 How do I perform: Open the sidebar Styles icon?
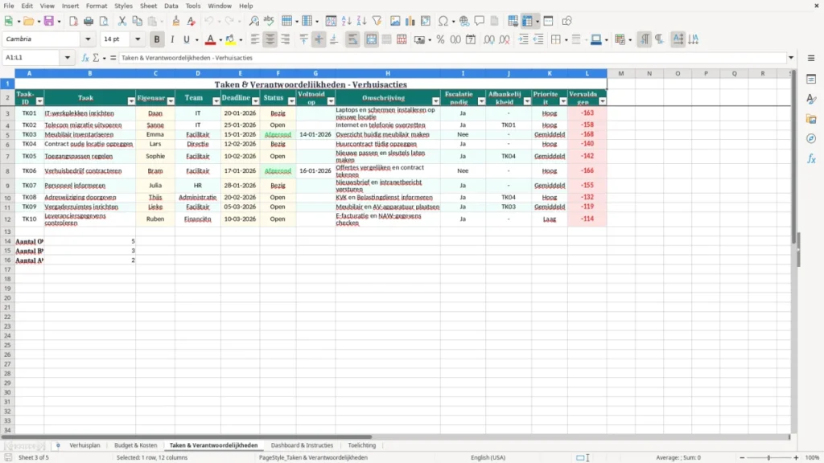point(811,99)
